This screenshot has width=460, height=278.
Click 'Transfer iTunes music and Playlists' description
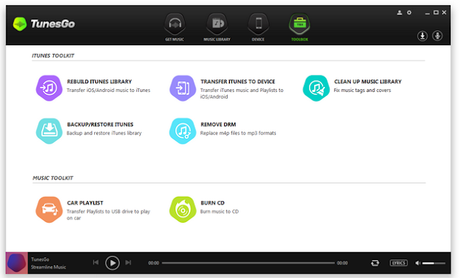click(241, 93)
